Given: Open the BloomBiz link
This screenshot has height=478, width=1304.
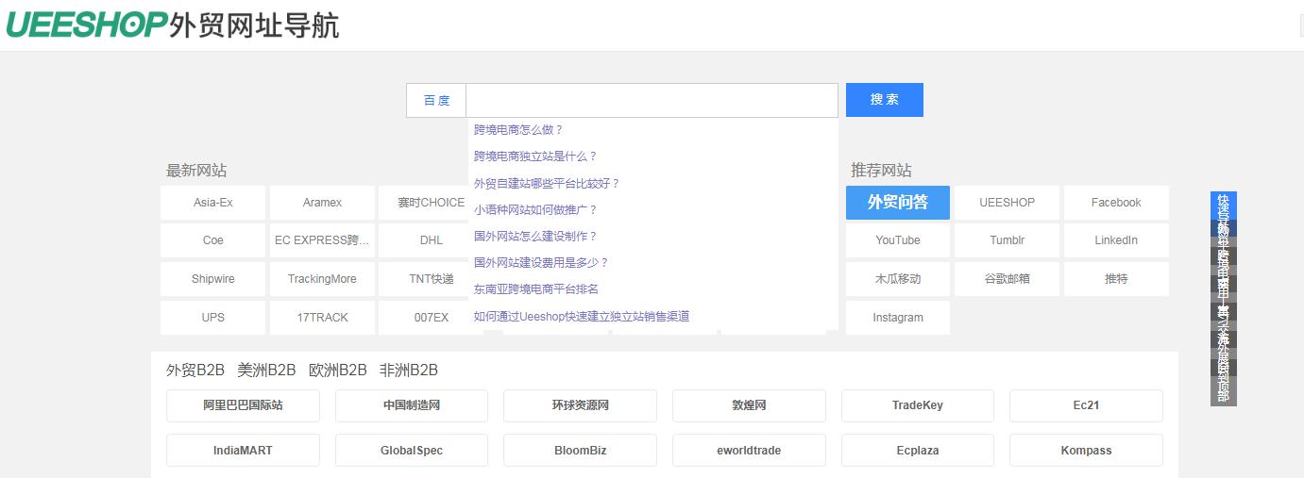Looking at the screenshot, I should 580,451.
